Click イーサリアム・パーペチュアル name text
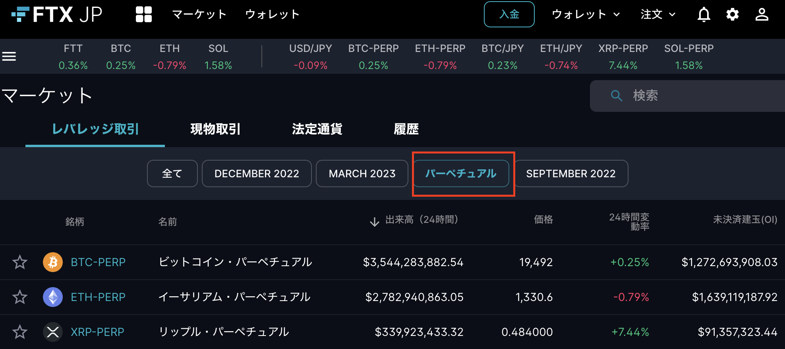The height and width of the screenshot is (349, 785). click(x=234, y=297)
